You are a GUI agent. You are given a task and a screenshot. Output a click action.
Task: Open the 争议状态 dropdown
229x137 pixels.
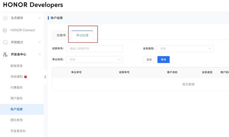94,60
